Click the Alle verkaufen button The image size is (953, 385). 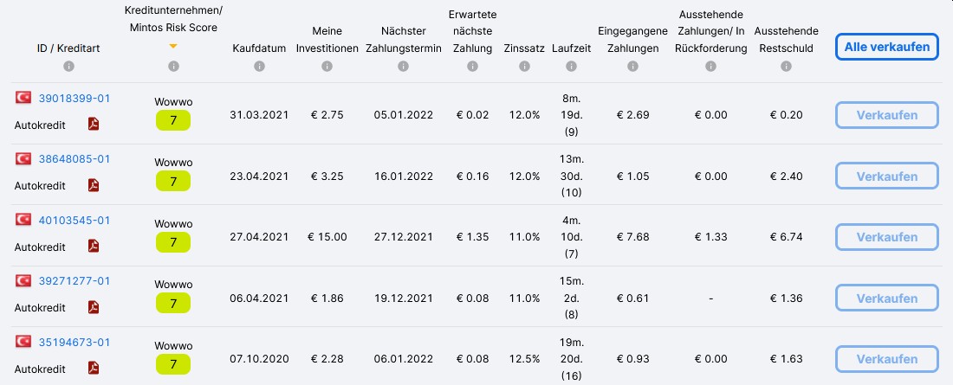click(x=887, y=47)
